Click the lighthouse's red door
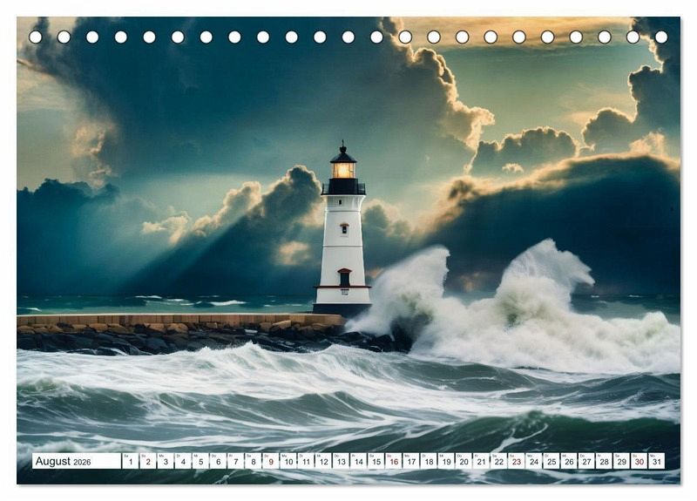Screen dimensions: 697x501 (x=343, y=279)
